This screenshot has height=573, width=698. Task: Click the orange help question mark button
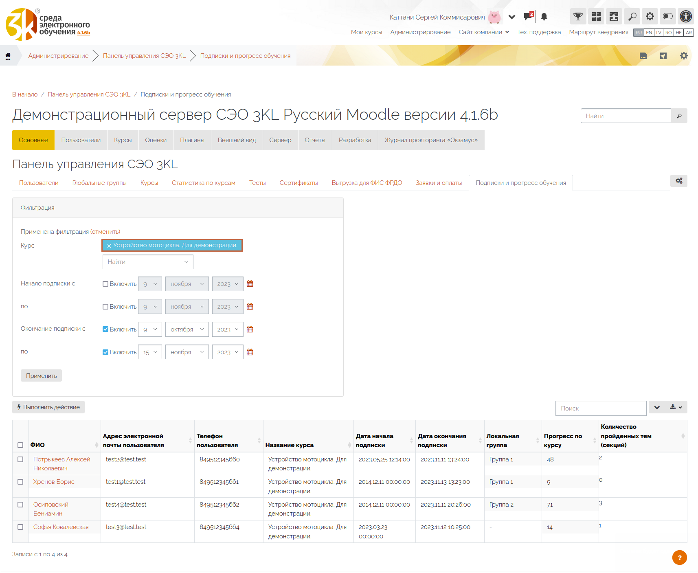click(679, 558)
